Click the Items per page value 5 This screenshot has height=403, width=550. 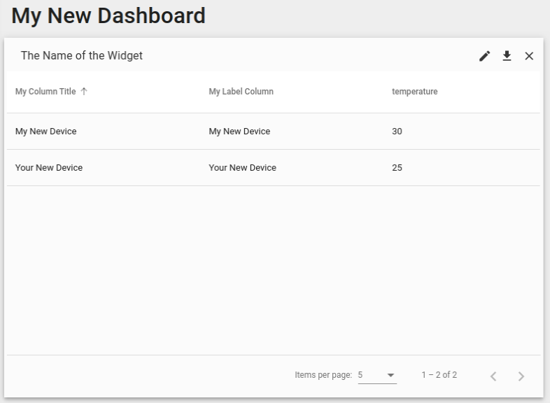[361, 375]
